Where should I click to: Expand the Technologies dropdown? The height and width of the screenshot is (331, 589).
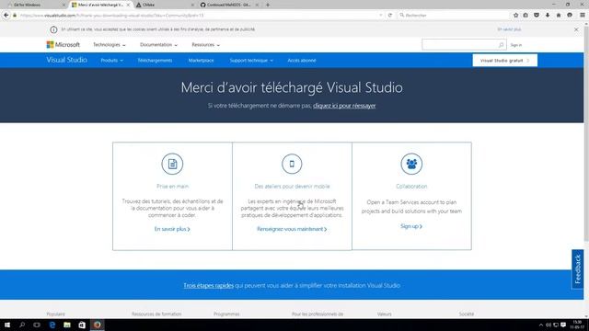[x=110, y=45]
